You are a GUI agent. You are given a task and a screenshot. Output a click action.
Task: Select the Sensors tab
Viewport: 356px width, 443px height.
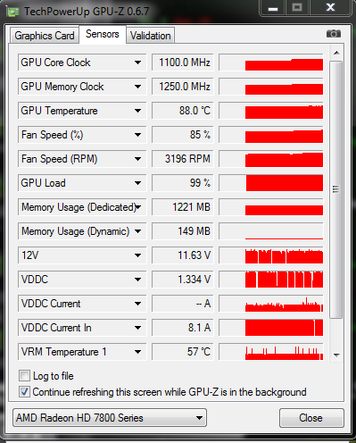coord(103,34)
